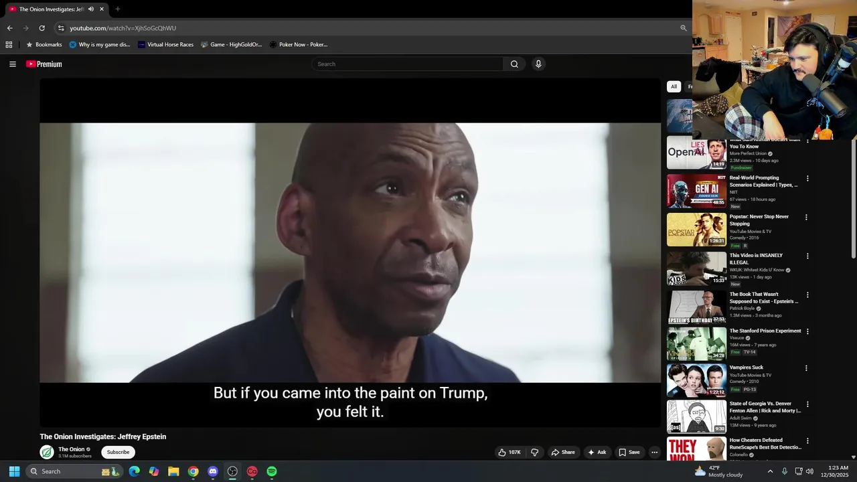Open the Virtual Horse Races bookmark

[165, 45]
